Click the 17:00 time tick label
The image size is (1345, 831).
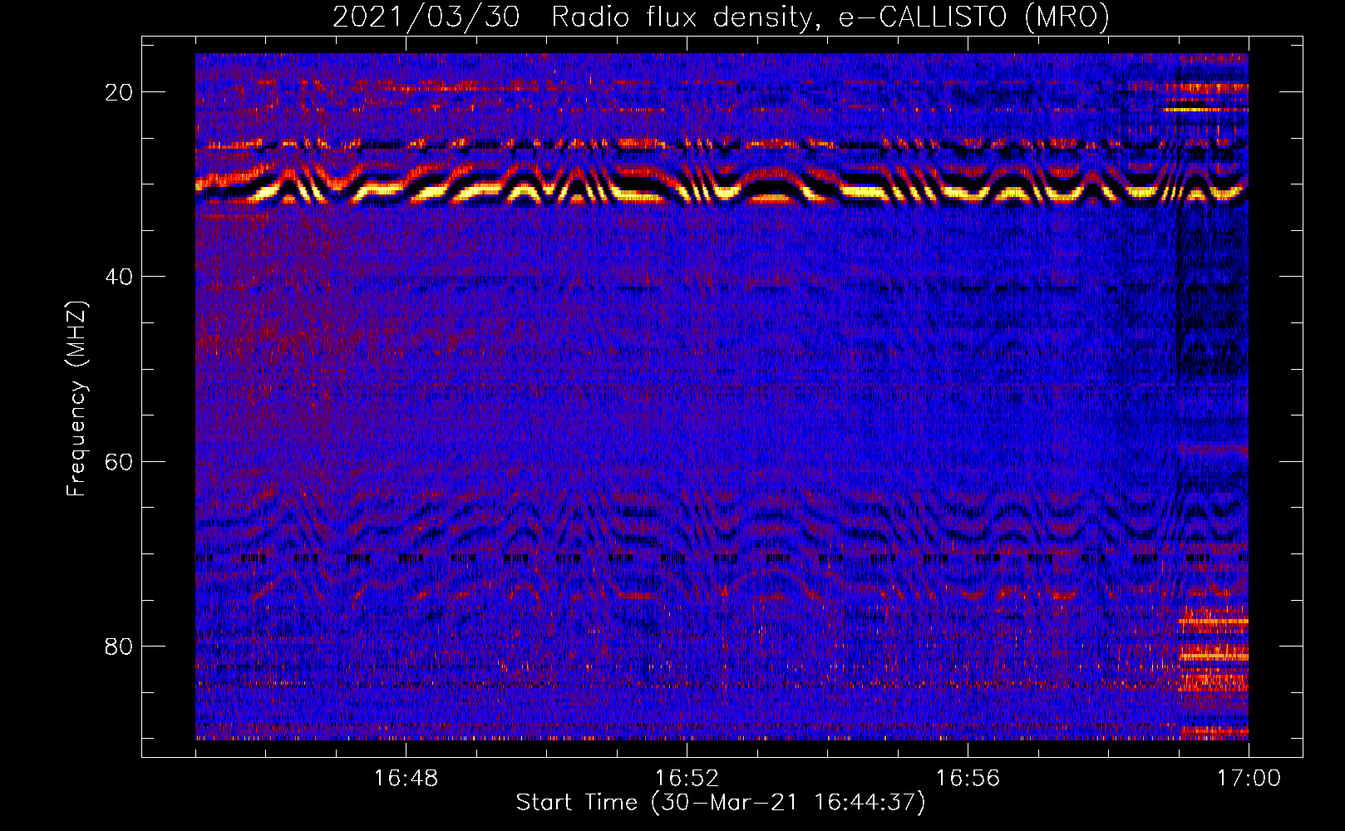pyautogui.click(x=1249, y=778)
